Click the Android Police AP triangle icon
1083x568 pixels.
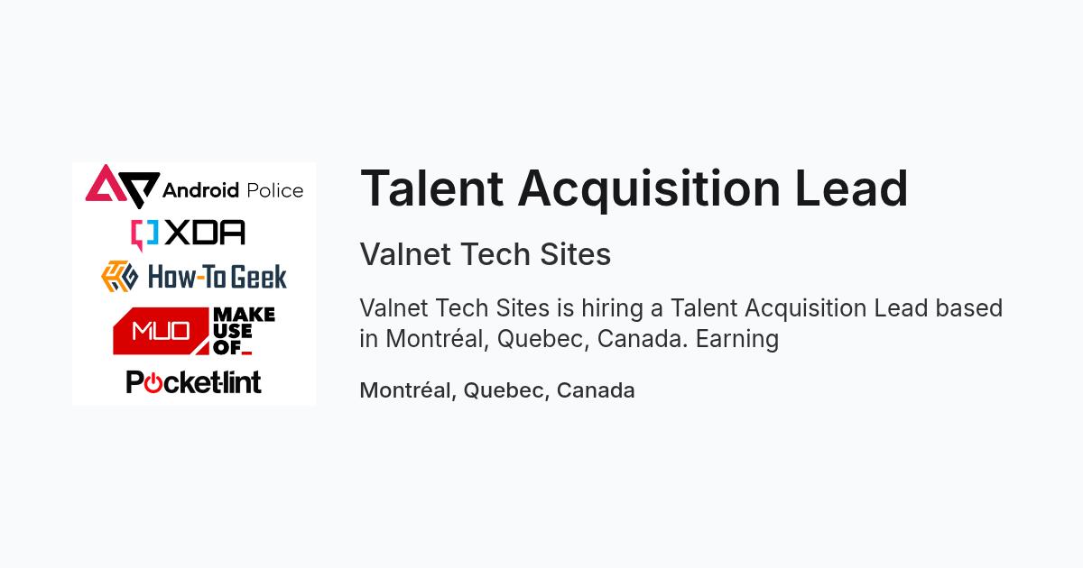123,185
